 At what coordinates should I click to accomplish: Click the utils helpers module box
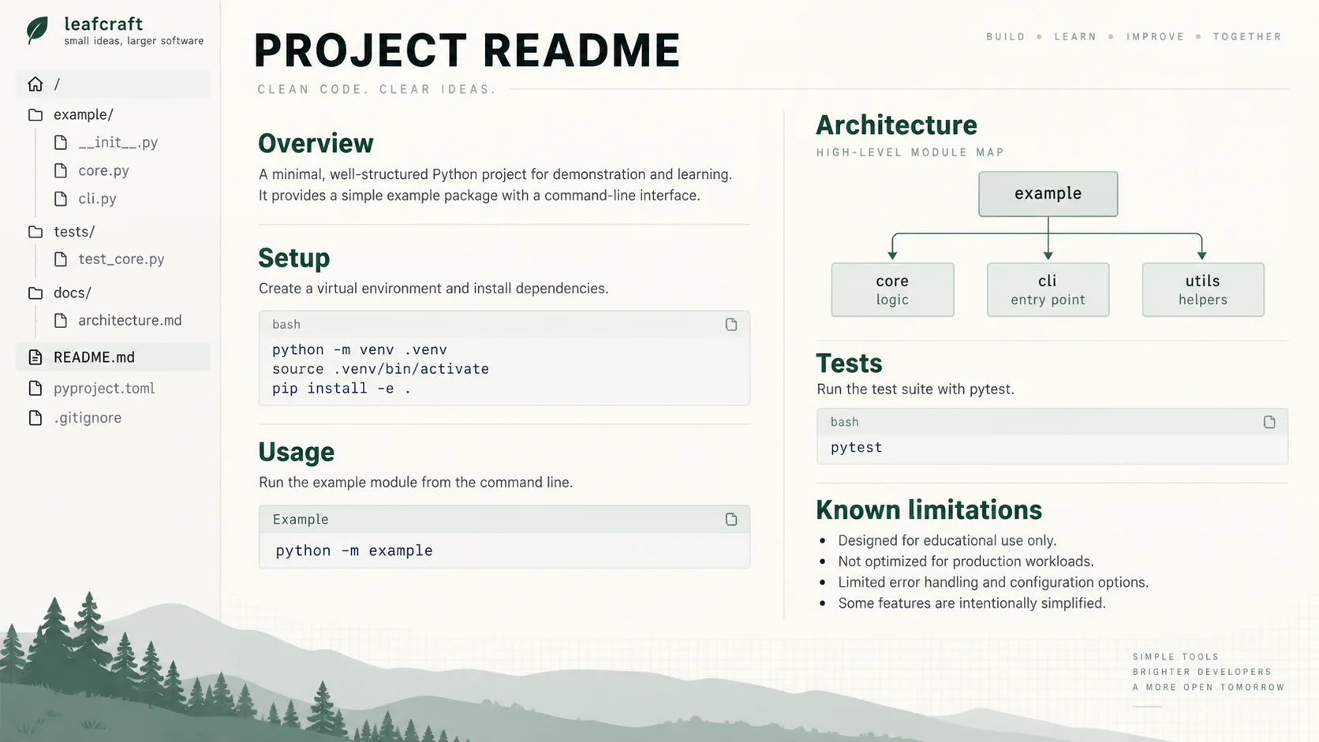1203,290
